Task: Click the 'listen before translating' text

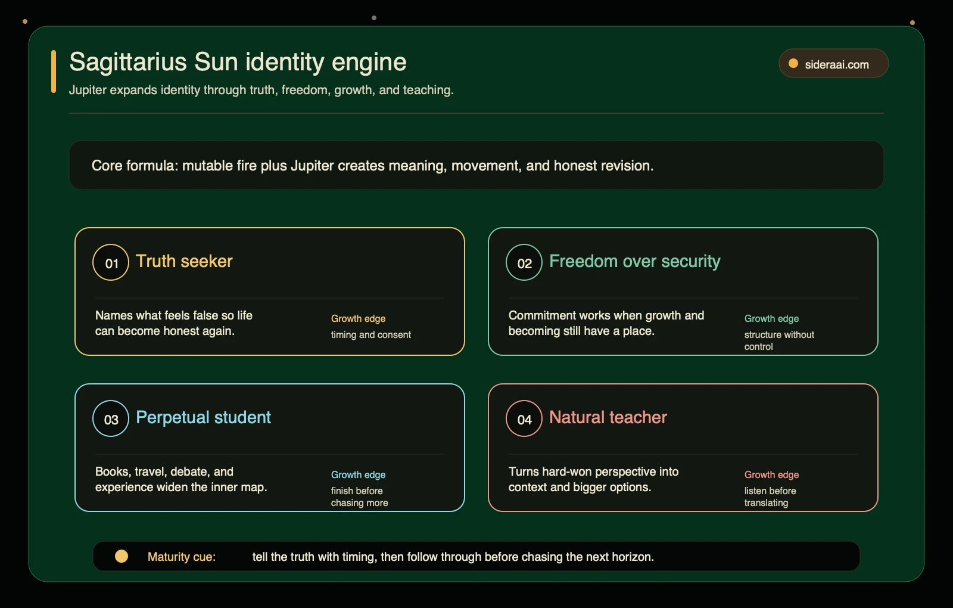Action: click(770, 497)
